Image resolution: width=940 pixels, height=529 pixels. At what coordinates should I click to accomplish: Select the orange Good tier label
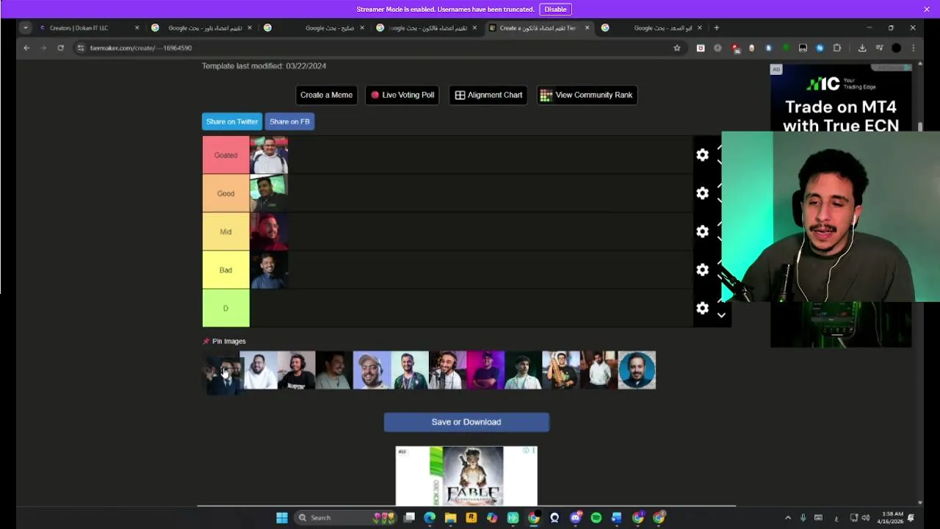(225, 193)
